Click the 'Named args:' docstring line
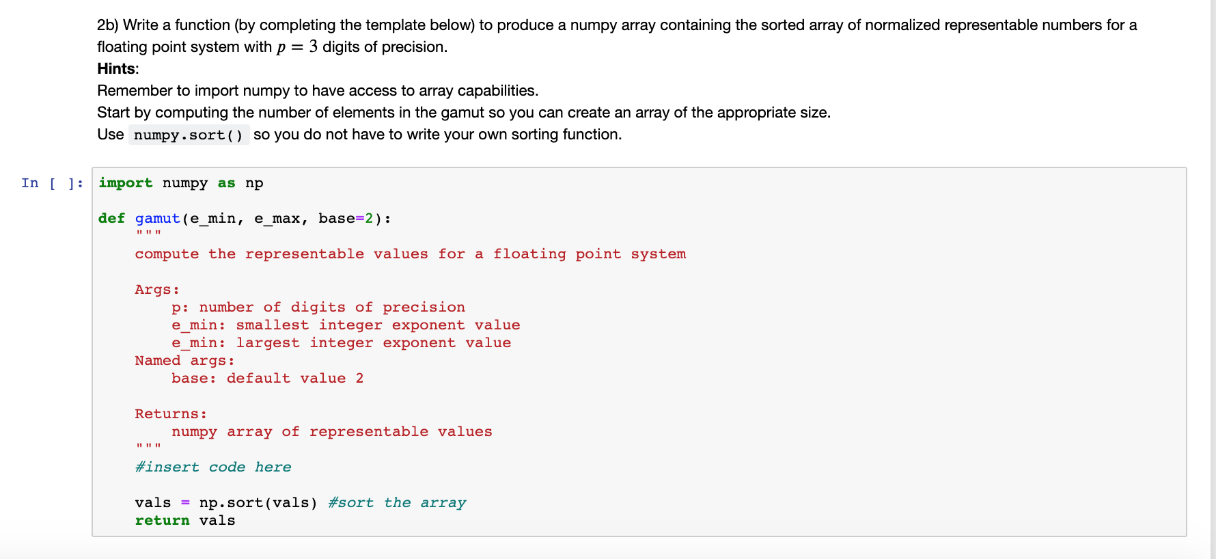Viewport: 1216px width, 559px height. (x=184, y=361)
